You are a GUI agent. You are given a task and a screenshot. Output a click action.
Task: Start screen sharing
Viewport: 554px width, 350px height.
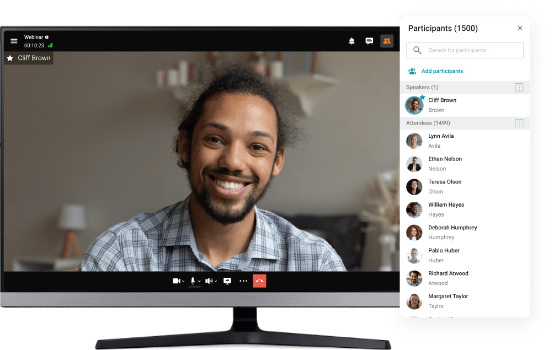point(227,281)
